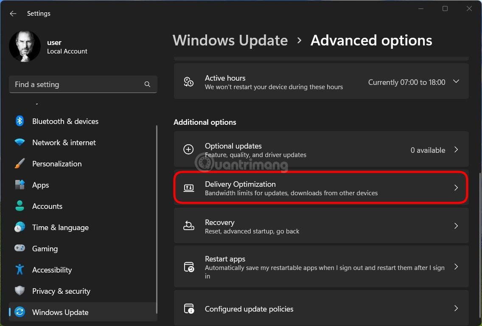Click Configured update policies chevron arrow
The width and height of the screenshot is (482, 326).
coord(456,308)
